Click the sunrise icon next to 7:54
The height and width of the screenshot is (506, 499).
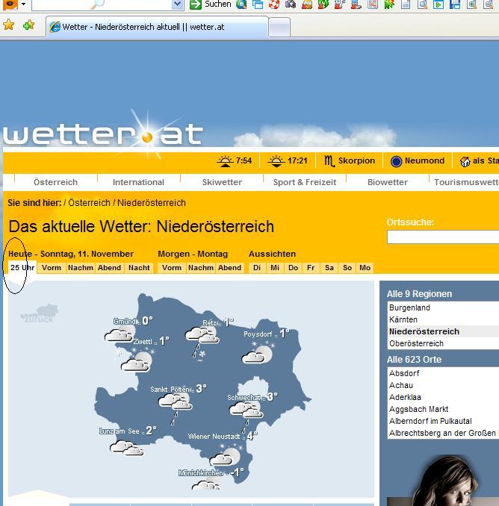[x=225, y=160]
